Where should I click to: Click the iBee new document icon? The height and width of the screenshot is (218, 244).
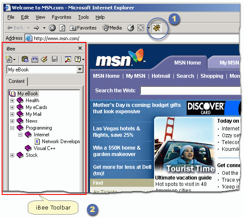coord(9,59)
